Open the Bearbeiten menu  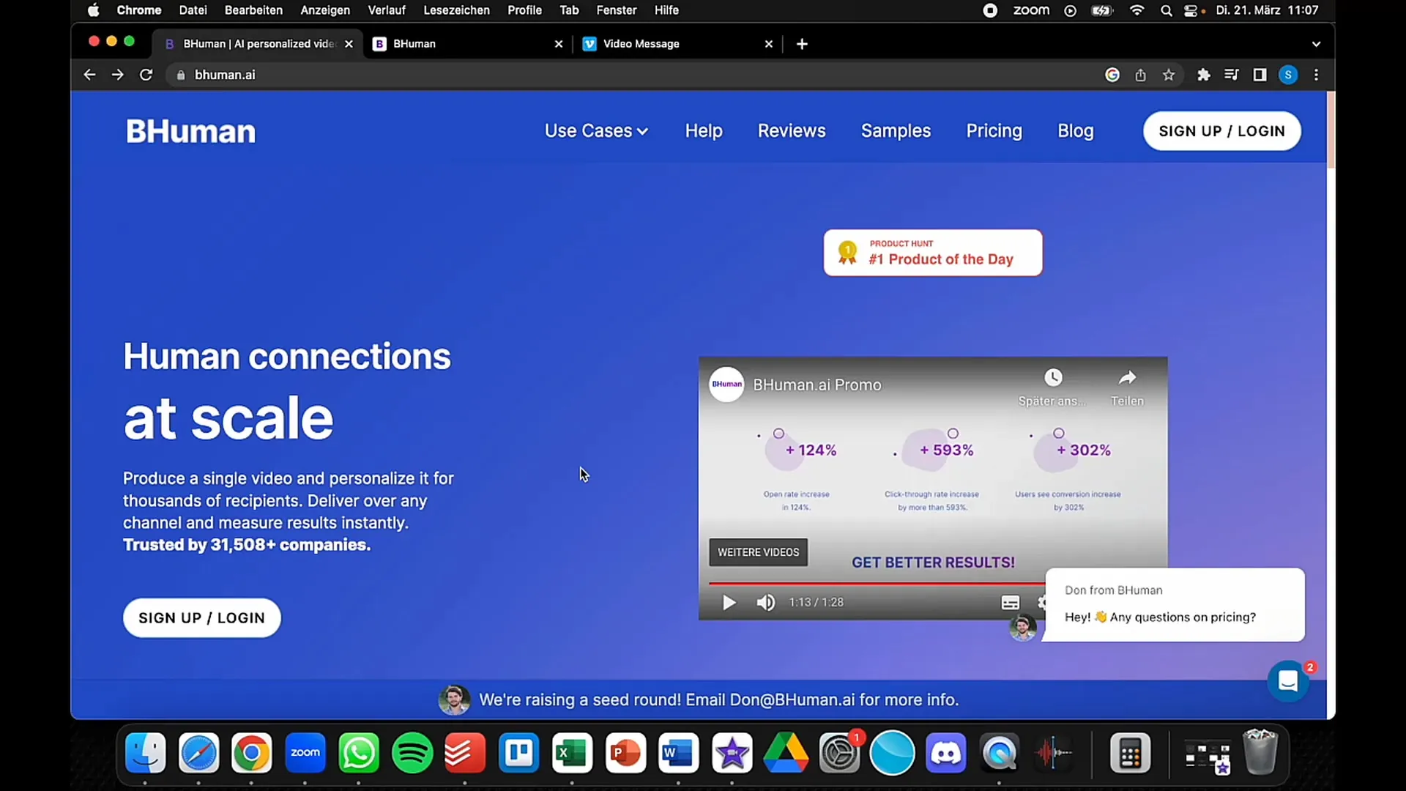[253, 10]
